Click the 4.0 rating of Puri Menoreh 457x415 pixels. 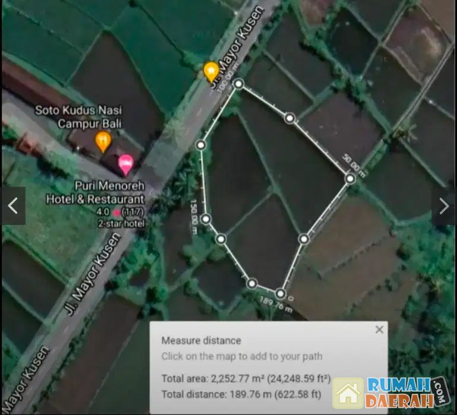pos(105,212)
